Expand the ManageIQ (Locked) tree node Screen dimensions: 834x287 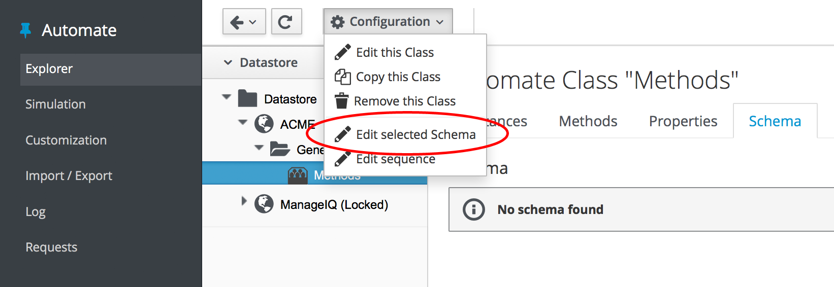click(244, 201)
